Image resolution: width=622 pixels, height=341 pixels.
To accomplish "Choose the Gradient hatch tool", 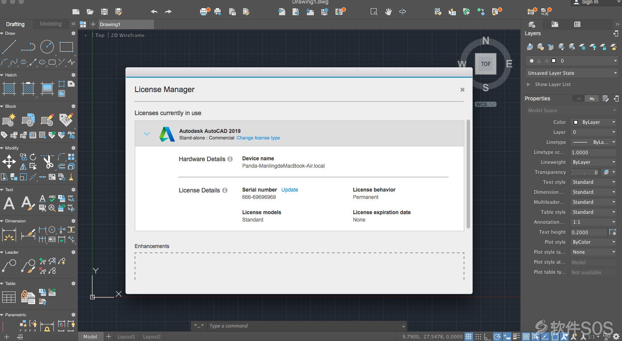I will (x=47, y=89).
